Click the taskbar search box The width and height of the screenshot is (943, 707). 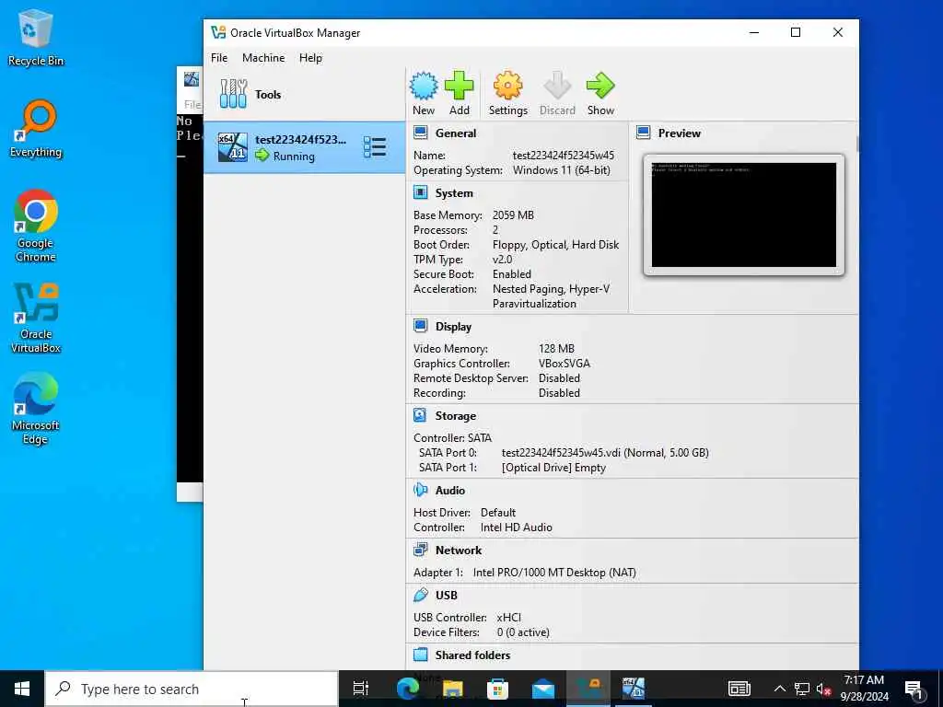(x=192, y=689)
